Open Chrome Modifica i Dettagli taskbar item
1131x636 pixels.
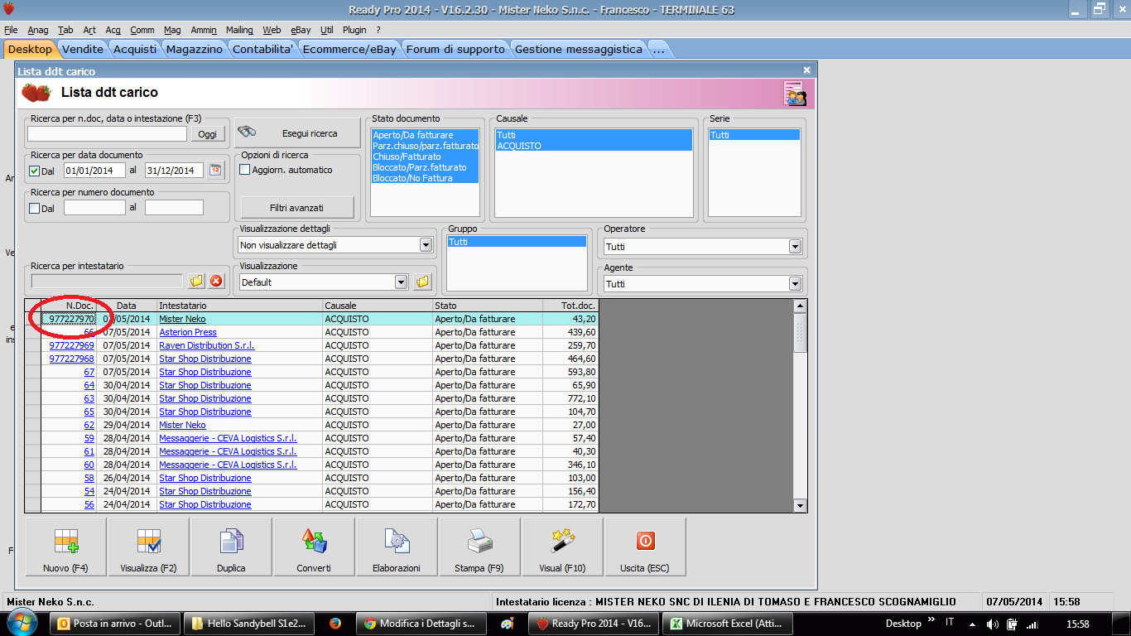[421, 624]
